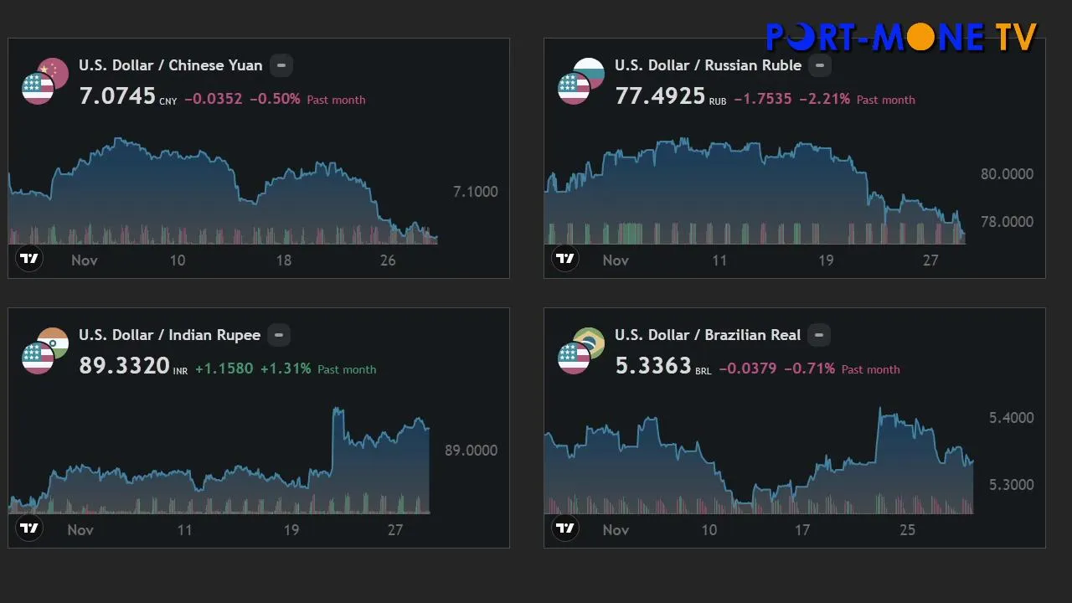
Task: Collapse the U.S. Dollar / Russian Ruble widget
Action: [820, 65]
